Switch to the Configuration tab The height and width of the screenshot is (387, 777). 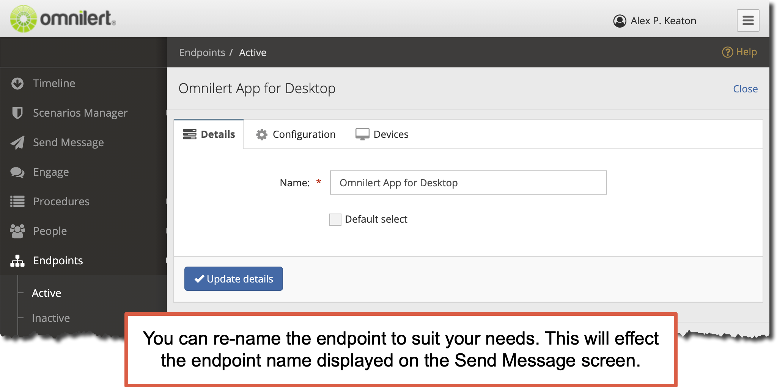pyautogui.click(x=296, y=134)
